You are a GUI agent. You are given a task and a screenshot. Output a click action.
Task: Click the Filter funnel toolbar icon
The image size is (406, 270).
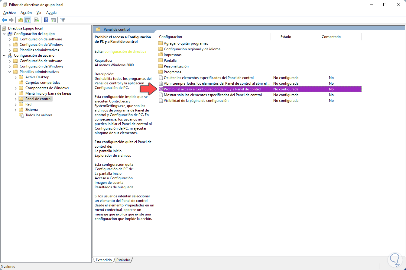click(63, 20)
